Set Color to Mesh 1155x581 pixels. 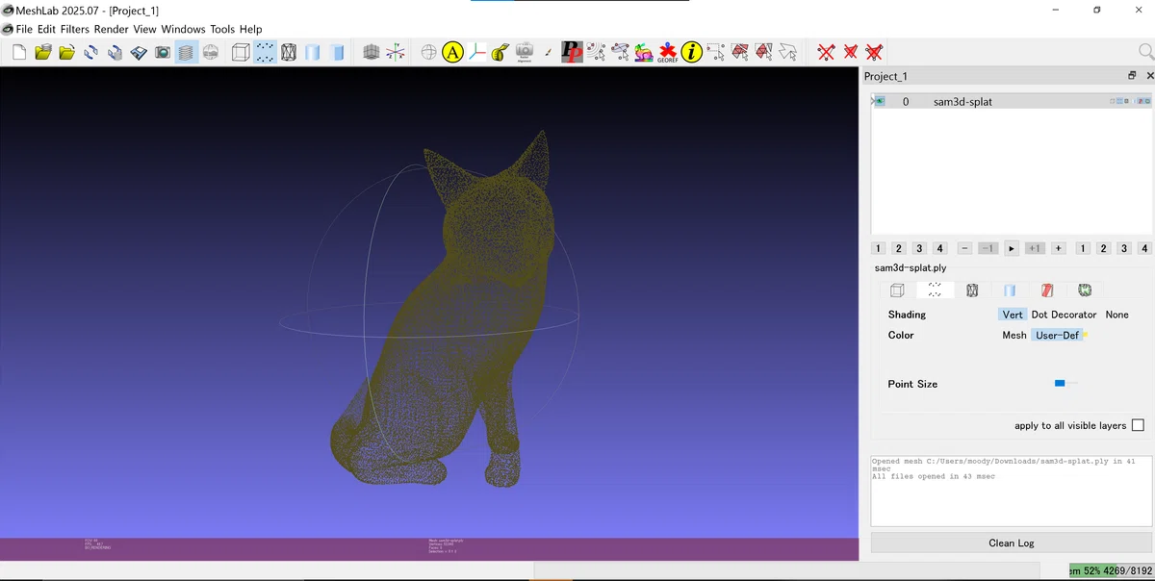pyautogui.click(x=1014, y=335)
